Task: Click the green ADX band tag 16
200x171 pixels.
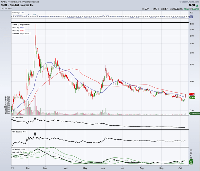Action: (x=191, y=162)
